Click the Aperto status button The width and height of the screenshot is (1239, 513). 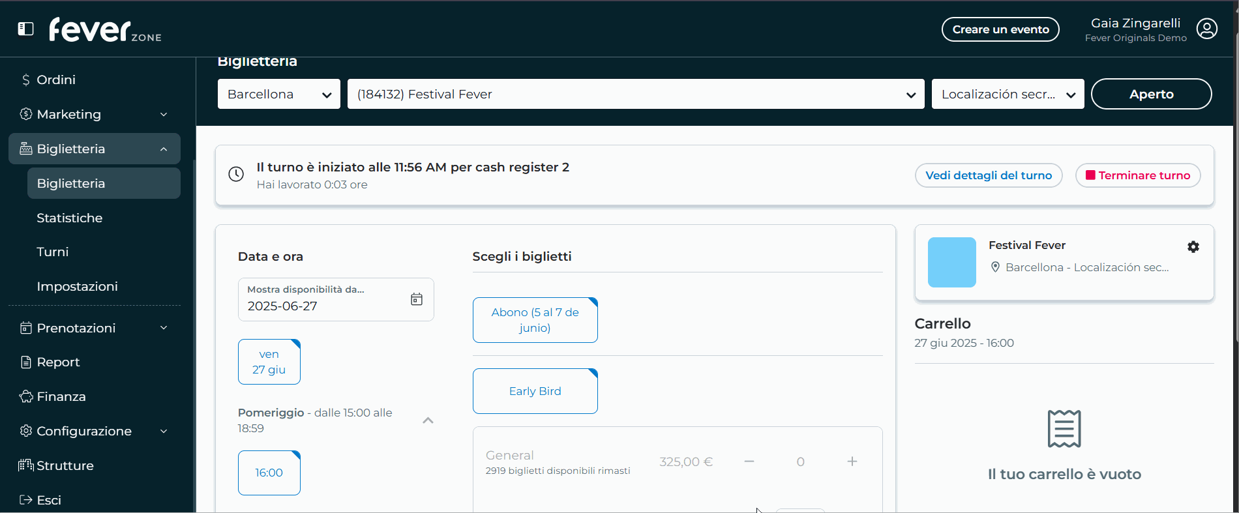(x=1151, y=94)
